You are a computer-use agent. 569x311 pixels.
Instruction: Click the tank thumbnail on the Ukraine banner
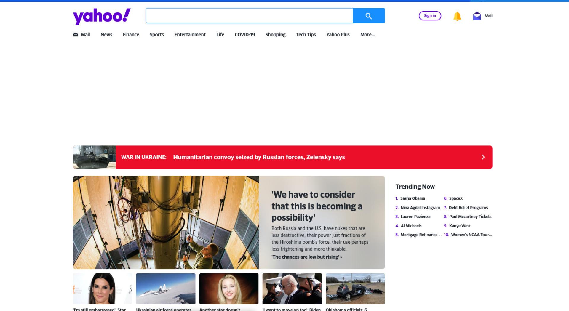(94, 157)
